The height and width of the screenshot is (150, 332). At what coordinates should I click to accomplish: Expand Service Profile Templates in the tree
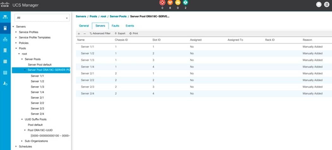(16, 37)
